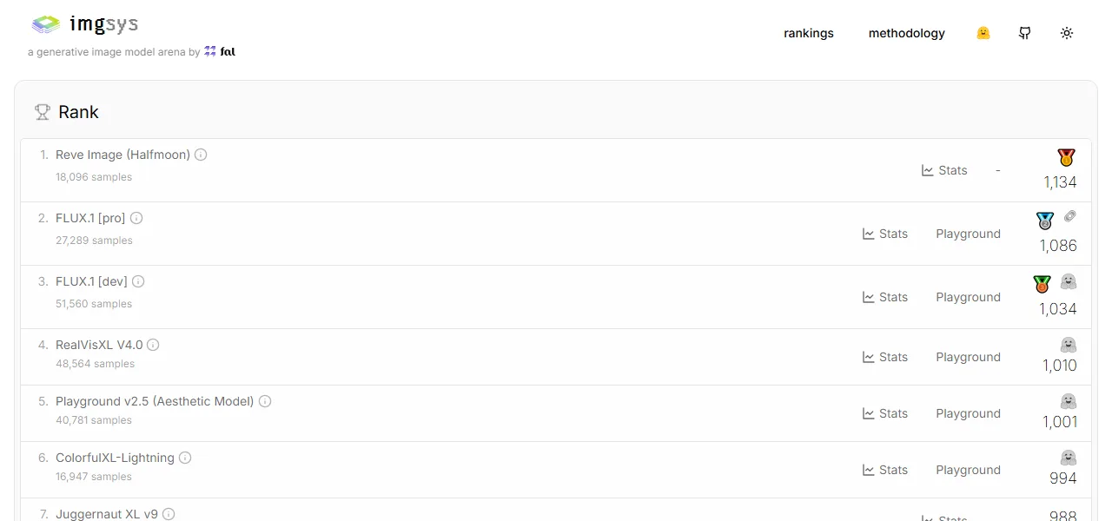Open the methodology menu item
The height and width of the screenshot is (521, 1112).
[907, 33]
